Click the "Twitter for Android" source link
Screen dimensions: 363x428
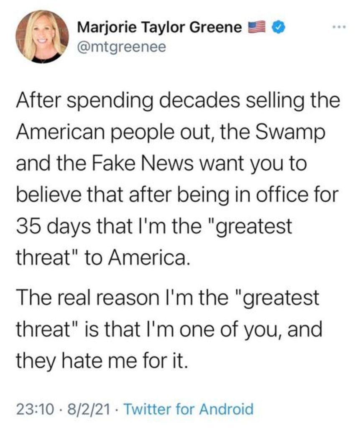[x=189, y=408]
